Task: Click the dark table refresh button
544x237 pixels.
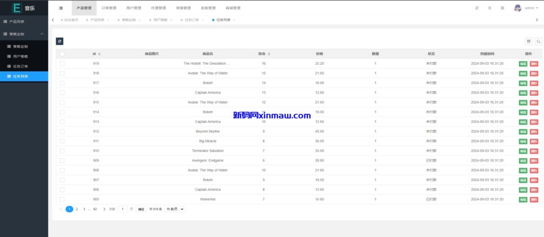Action: pyautogui.click(x=59, y=41)
